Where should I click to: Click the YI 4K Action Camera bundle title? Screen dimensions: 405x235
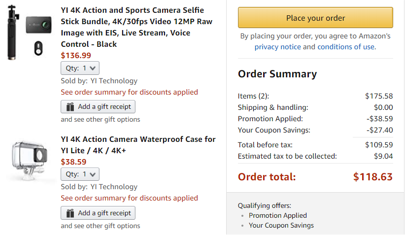point(132,27)
